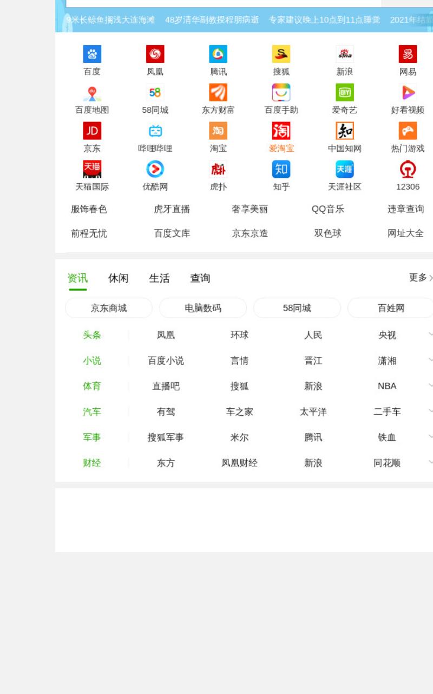Open the 同花顺 link
Image resolution: width=433 pixels, height=694 pixels.
pos(387,463)
